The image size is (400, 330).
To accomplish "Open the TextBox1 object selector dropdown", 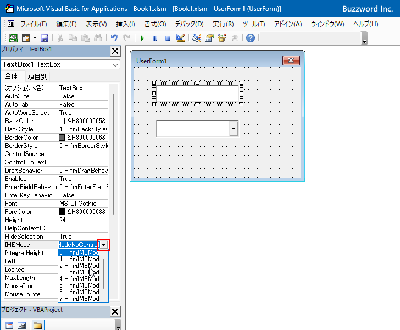I will point(115,65).
